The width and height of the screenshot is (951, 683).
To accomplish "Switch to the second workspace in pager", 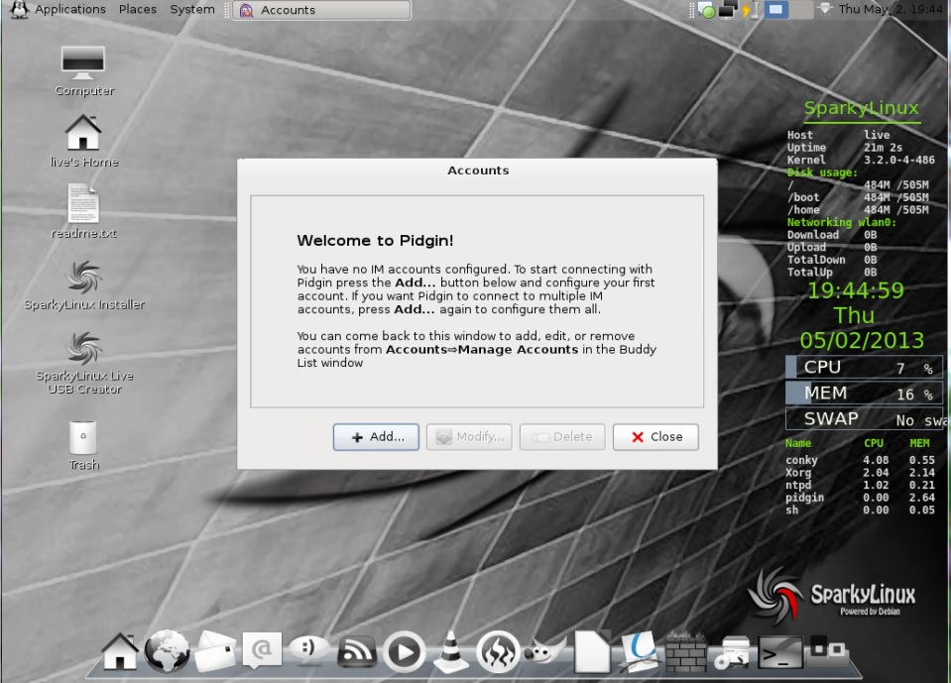I will pyautogui.click(x=800, y=10).
